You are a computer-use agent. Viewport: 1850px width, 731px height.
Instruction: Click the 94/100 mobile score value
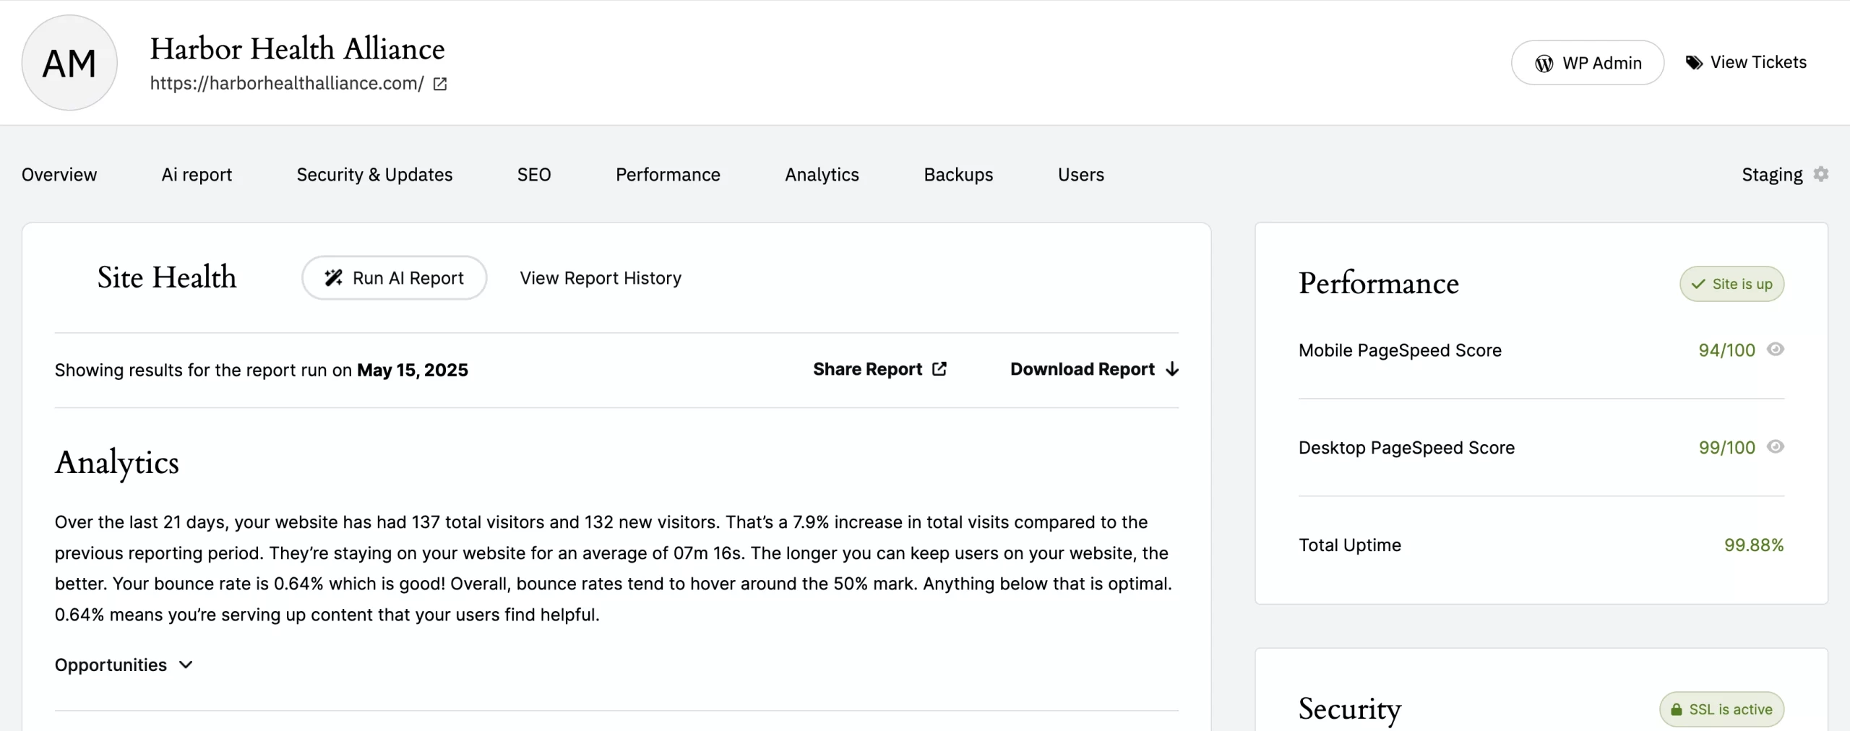tap(1726, 350)
